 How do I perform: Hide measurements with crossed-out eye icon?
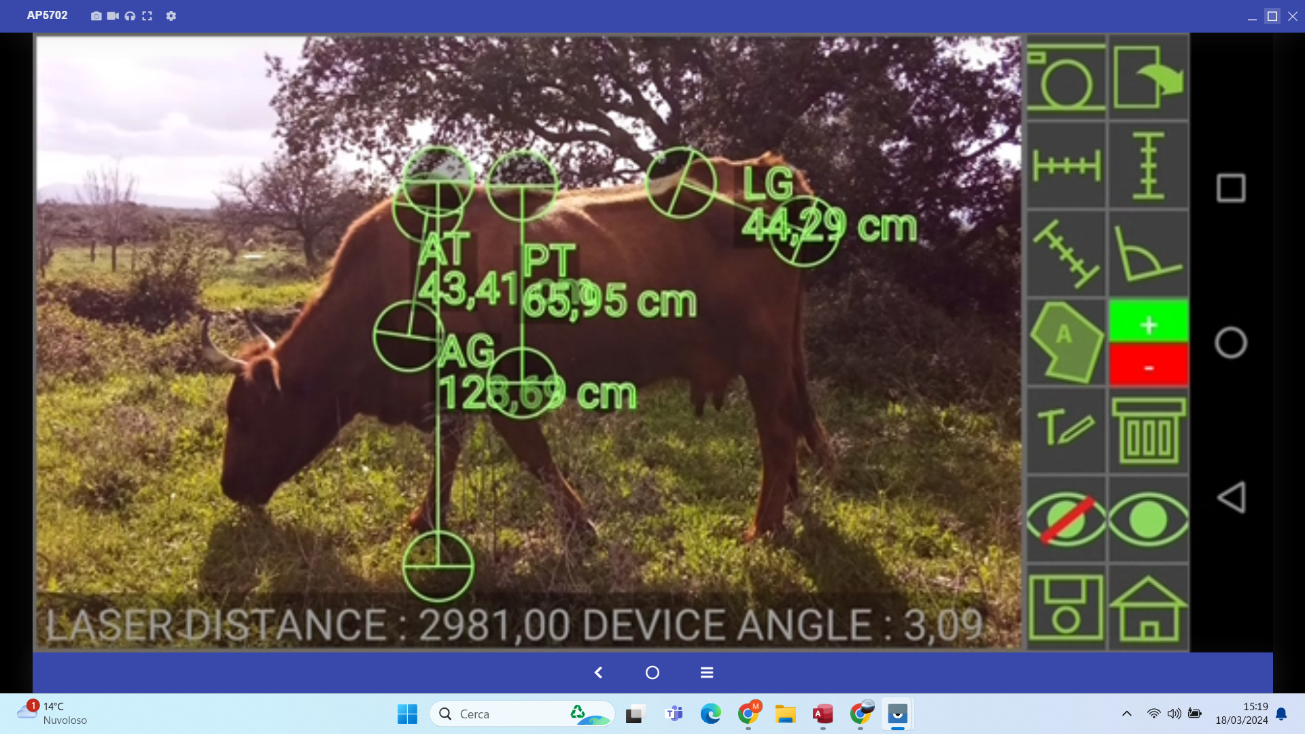[1066, 520]
